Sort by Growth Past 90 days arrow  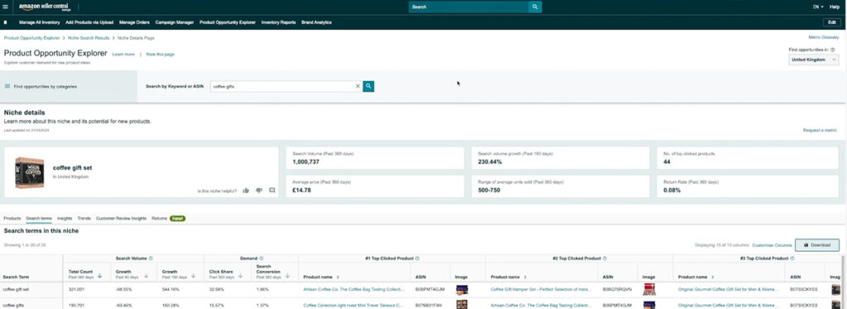pyautogui.click(x=146, y=276)
